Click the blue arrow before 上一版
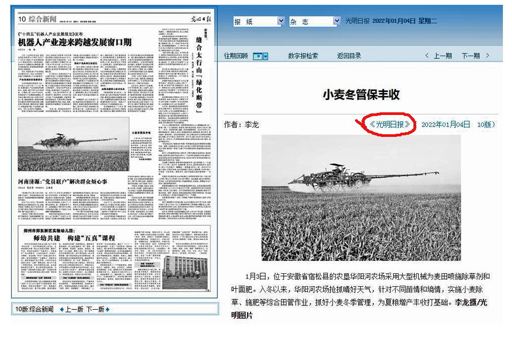 (x=62, y=310)
